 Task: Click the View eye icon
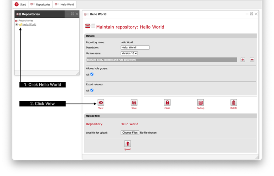pos(101,103)
